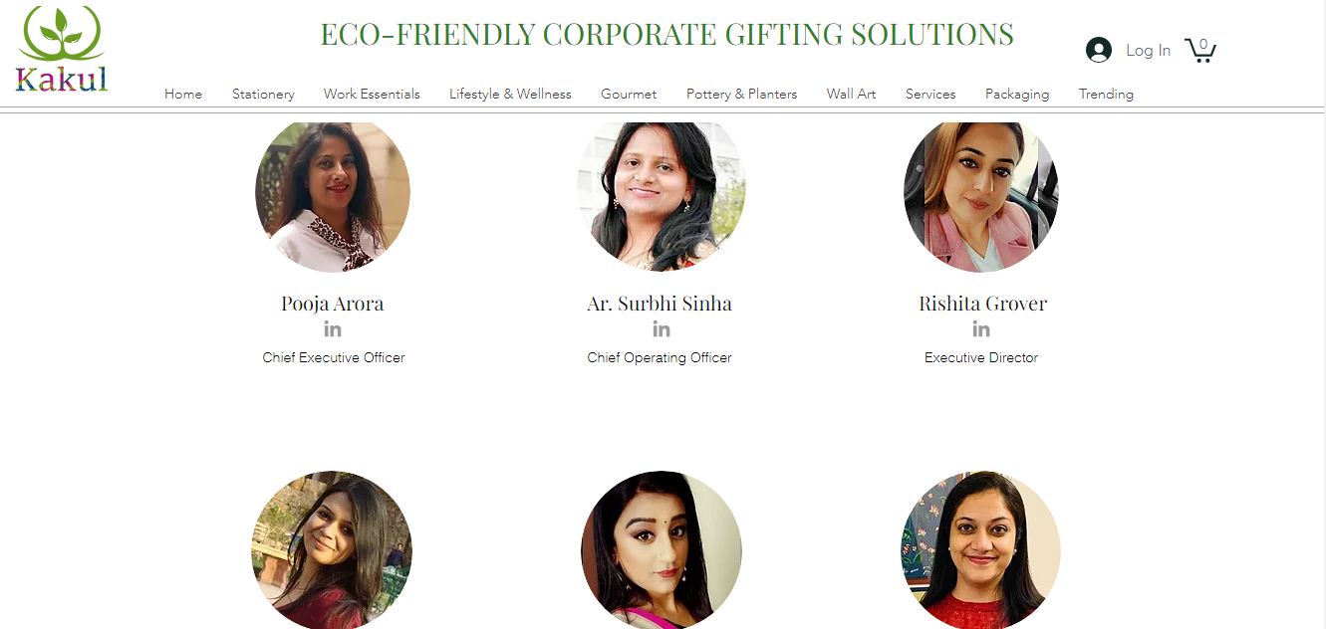Select Pottery & Planters in the navigation
This screenshot has height=629, width=1326.
[741, 94]
